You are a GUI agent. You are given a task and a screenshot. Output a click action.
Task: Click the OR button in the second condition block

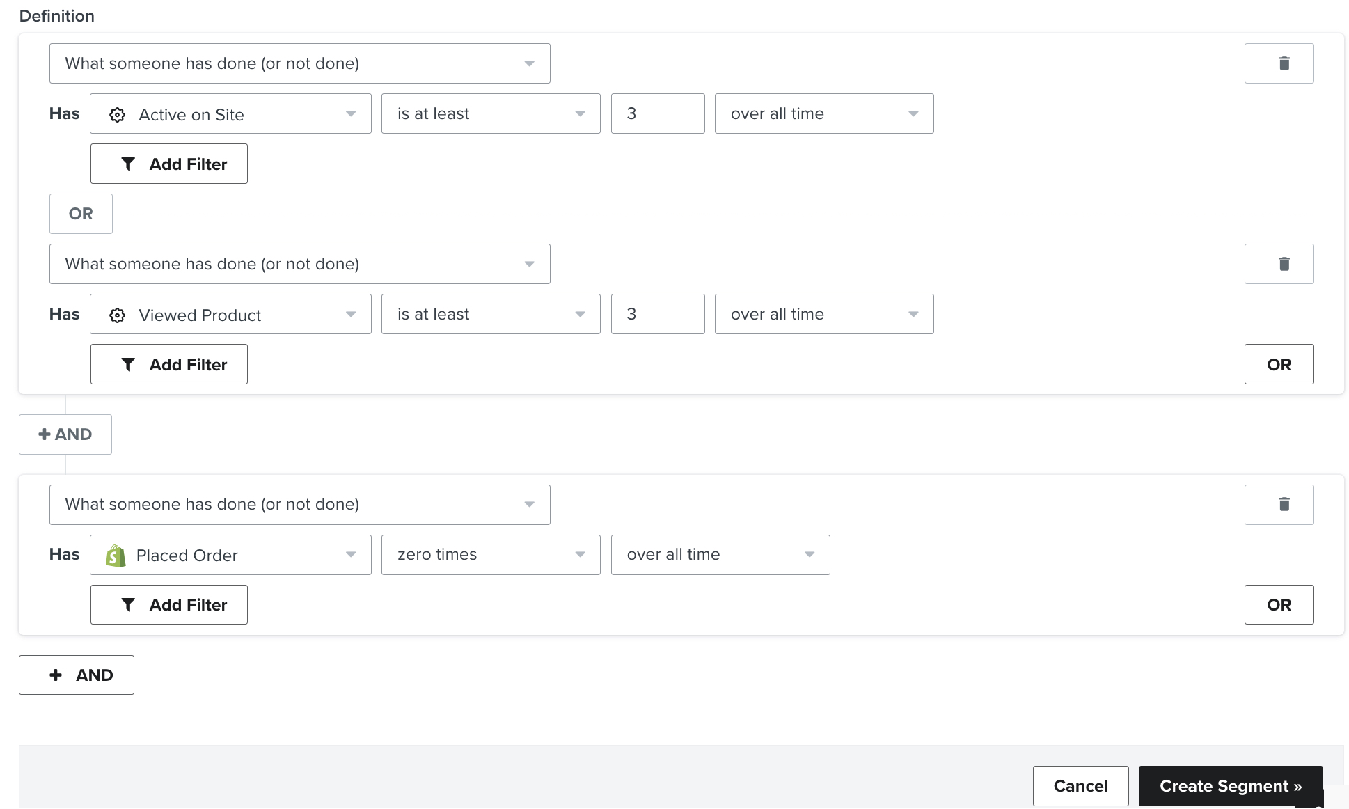tap(1279, 364)
